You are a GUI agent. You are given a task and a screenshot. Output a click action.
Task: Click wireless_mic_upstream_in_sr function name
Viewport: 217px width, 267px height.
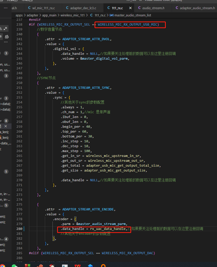coord(112,156)
